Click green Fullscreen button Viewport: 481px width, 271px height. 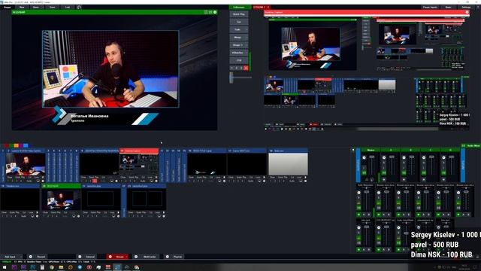tap(239, 7)
